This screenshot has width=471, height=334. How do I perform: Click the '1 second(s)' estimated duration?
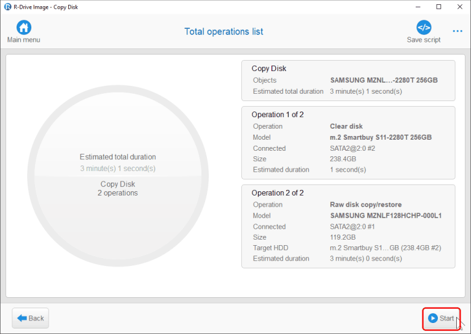point(348,170)
